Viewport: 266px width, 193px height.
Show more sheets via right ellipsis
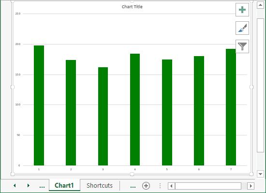(133, 187)
